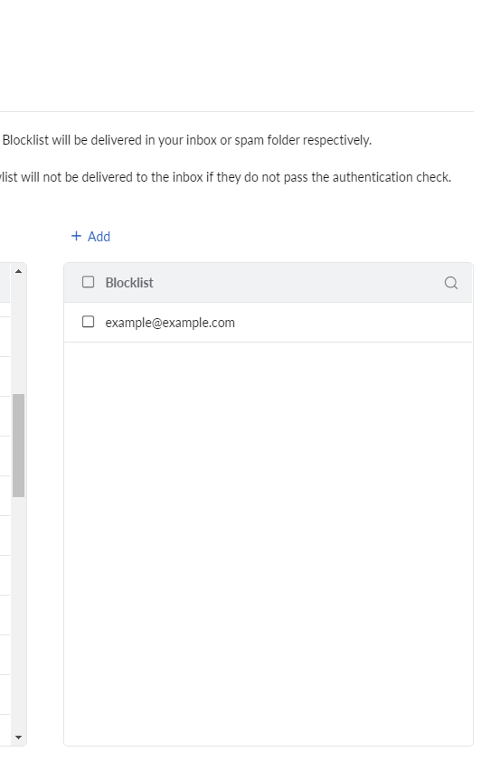
Task: Click scrollbar track below the thumb
Action: click(x=18, y=614)
